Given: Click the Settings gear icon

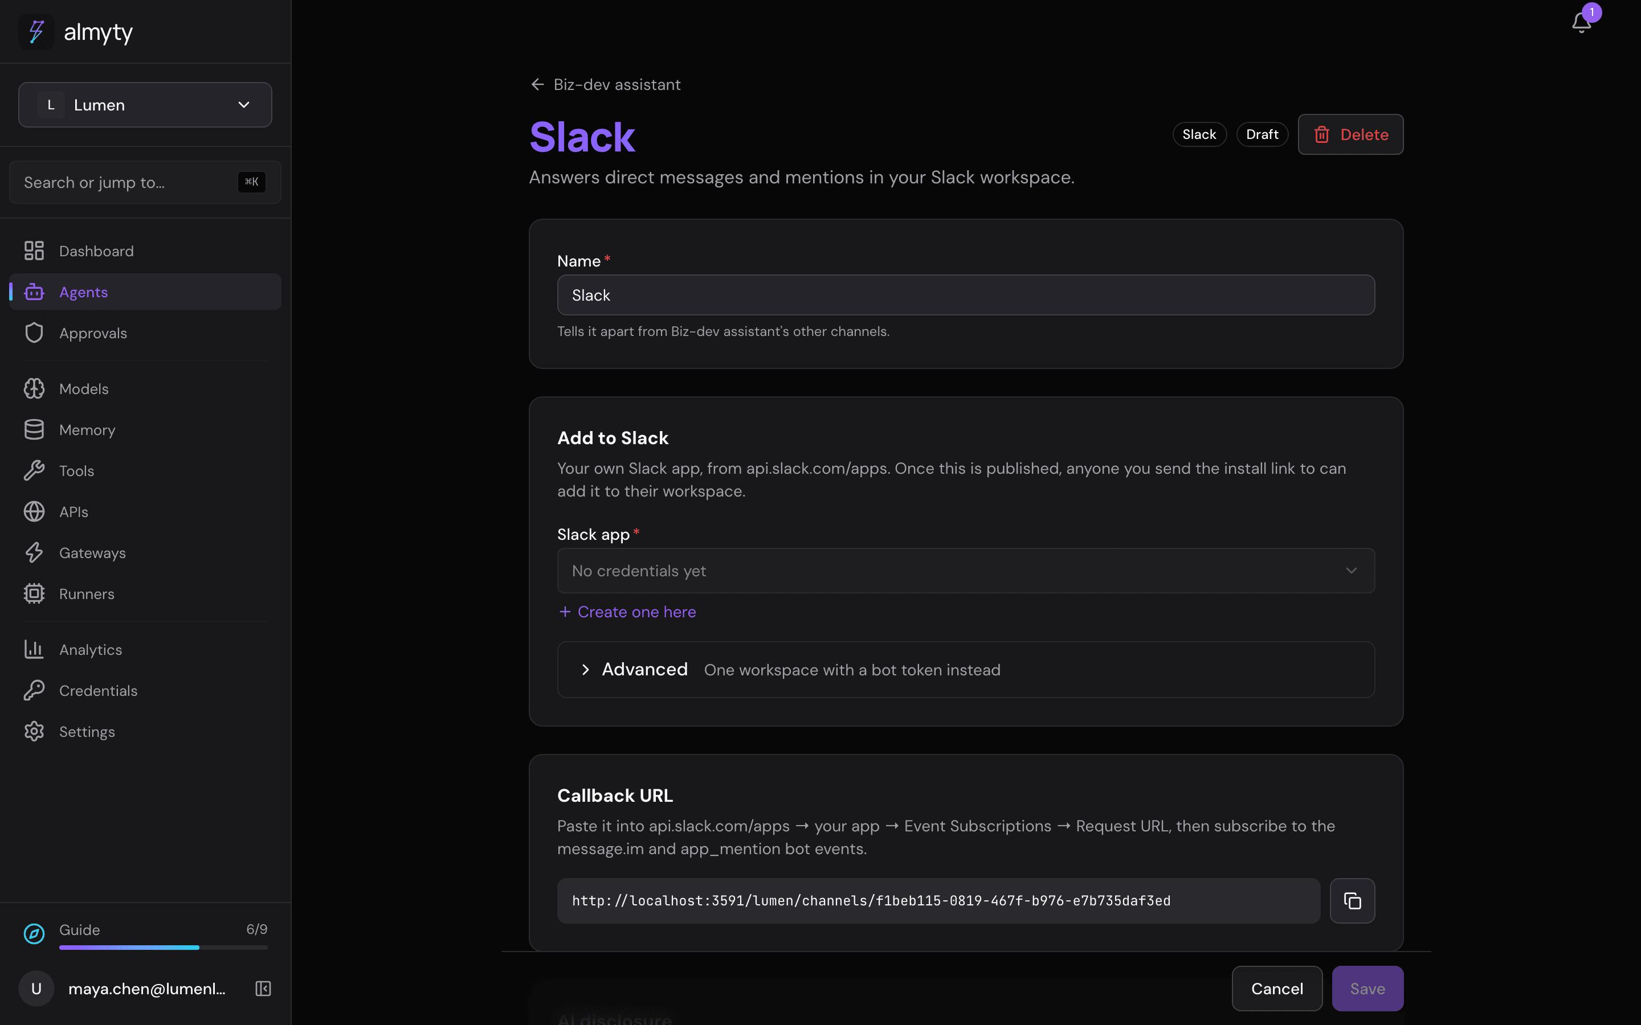Looking at the screenshot, I should 34,732.
